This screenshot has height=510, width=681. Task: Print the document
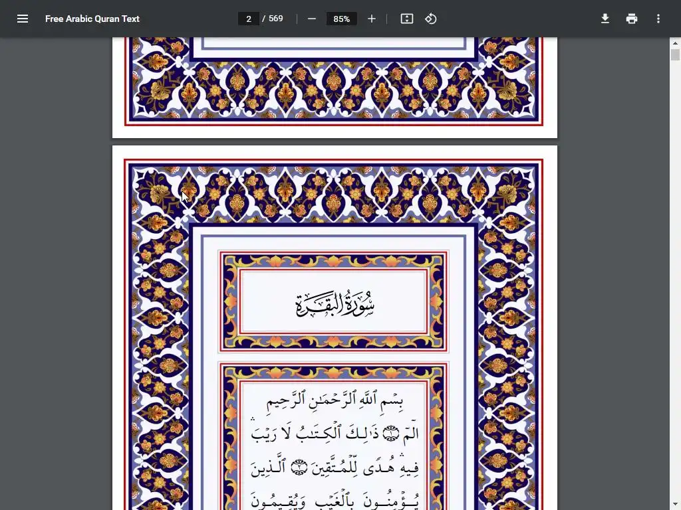(632, 19)
